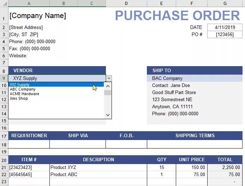Viewport: 245px width, 186px height.
Task: Click the dropdown list scroll-up arrow
Action: click(x=108, y=86)
